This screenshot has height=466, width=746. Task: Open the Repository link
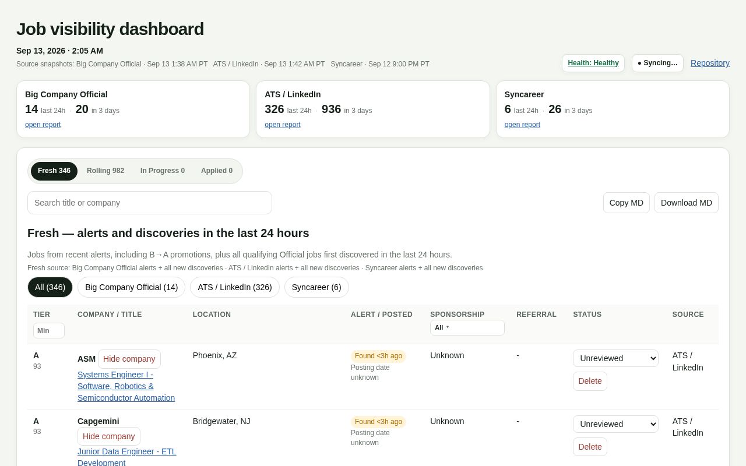tap(710, 63)
